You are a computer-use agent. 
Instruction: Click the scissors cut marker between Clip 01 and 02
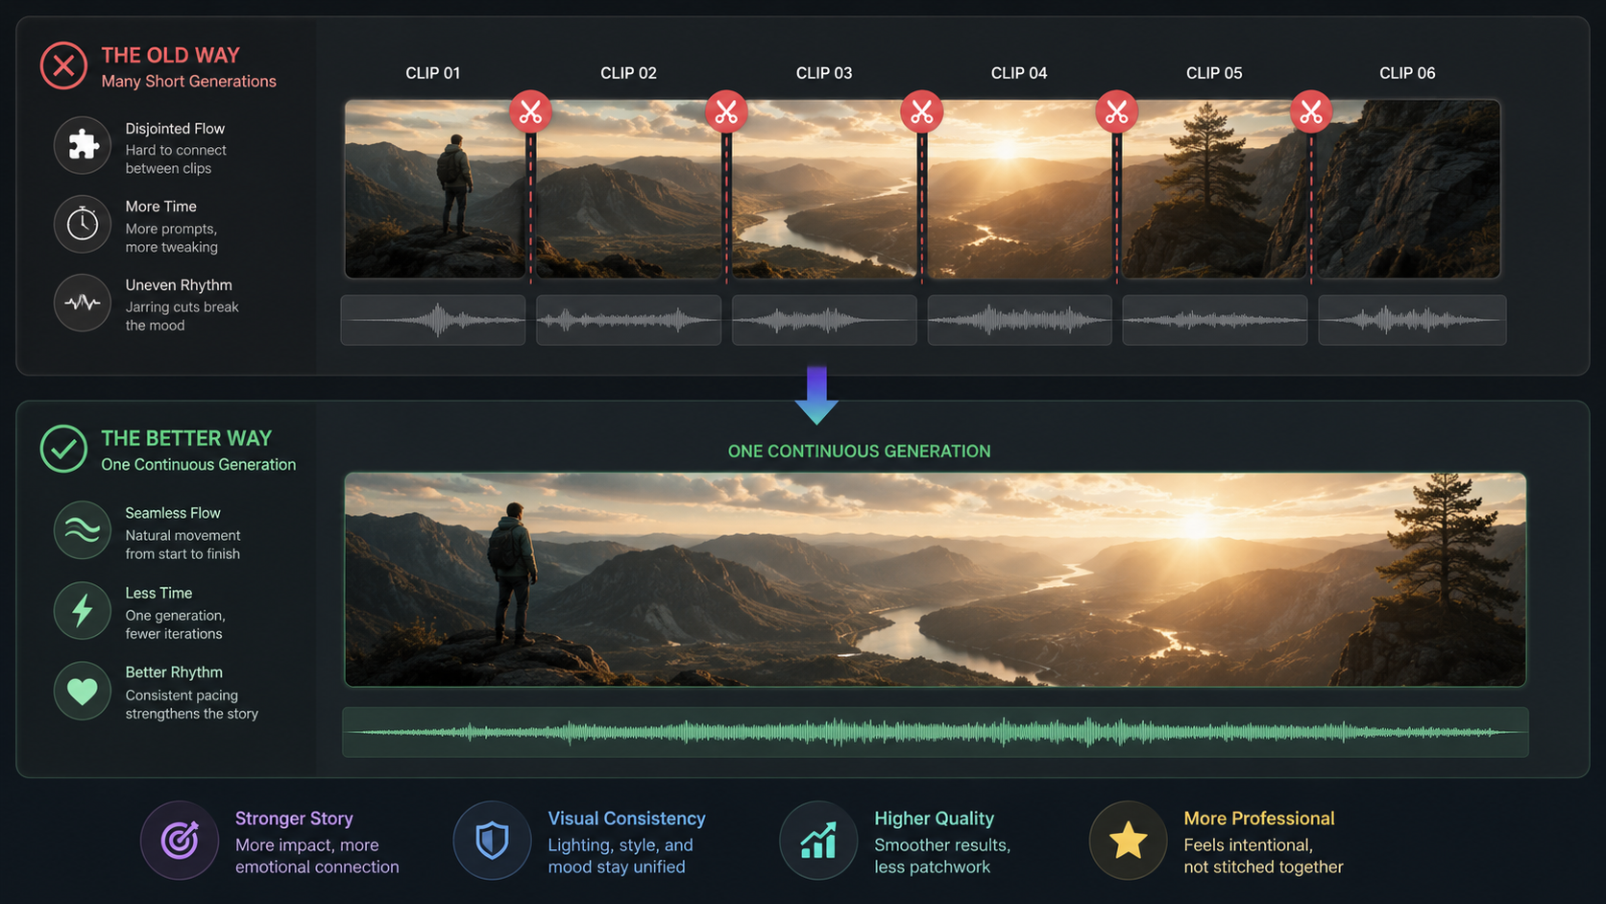click(530, 112)
